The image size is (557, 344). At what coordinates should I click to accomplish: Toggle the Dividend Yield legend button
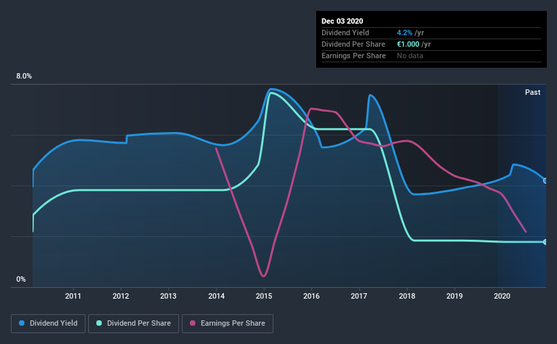(48, 324)
